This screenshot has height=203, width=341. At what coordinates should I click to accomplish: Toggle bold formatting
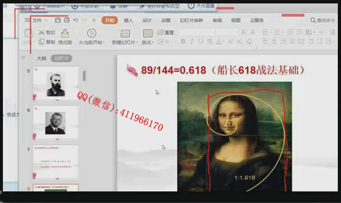(183, 41)
